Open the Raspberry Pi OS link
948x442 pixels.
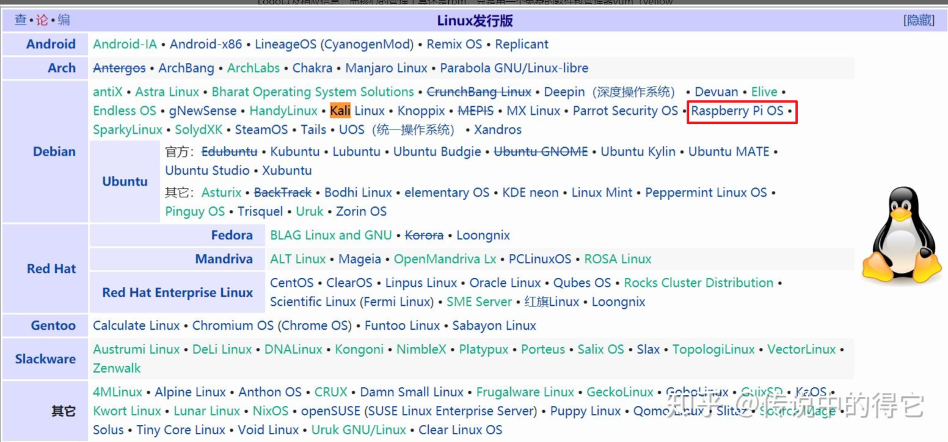coord(737,111)
